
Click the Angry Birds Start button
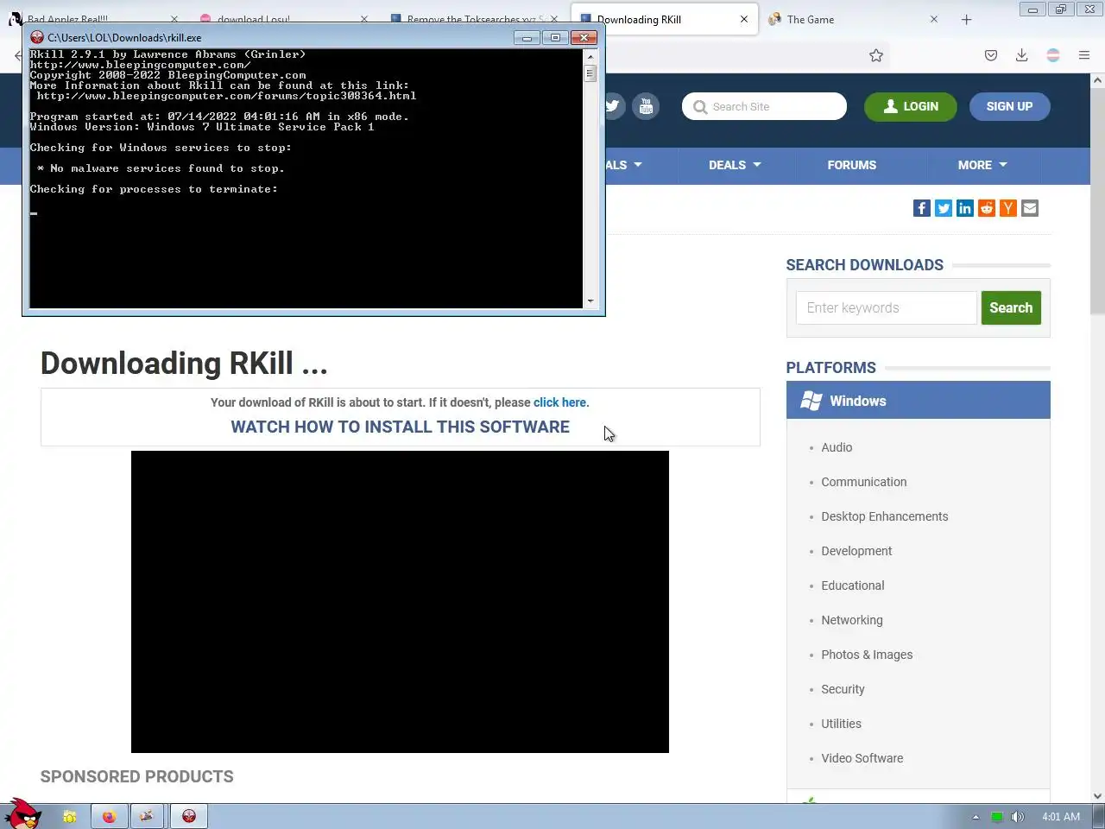(22, 813)
